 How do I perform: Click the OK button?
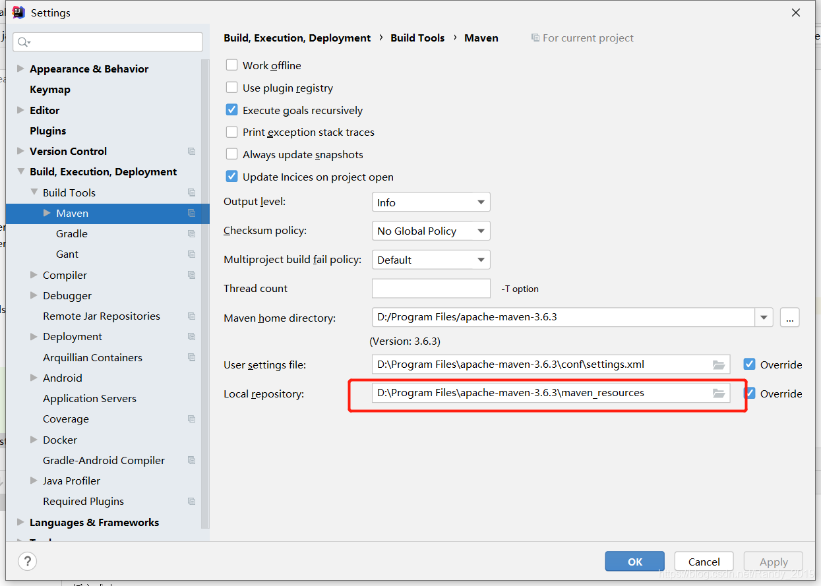(x=635, y=562)
